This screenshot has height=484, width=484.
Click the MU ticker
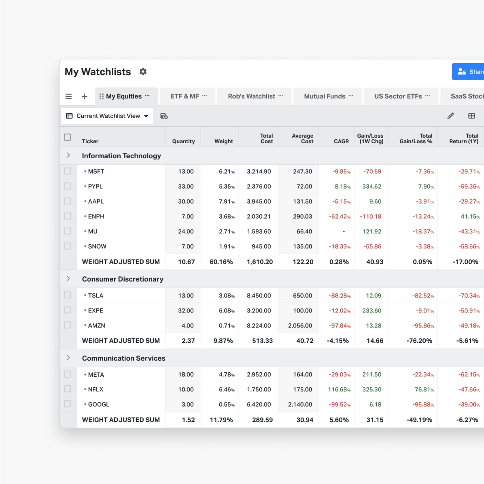coord(93,231)
